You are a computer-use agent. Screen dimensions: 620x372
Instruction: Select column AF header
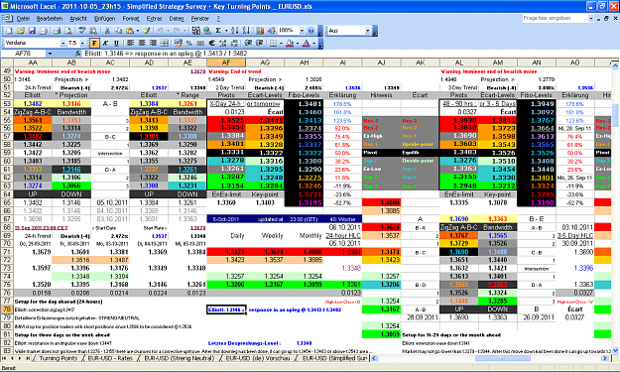tap(226, 62)
